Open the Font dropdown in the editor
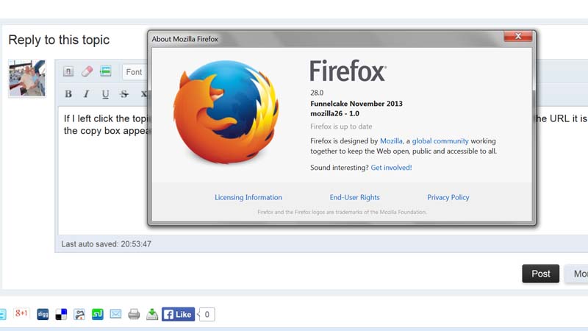Screen dimensions: 588x331 pyautogui.click(x=135, y=72)
